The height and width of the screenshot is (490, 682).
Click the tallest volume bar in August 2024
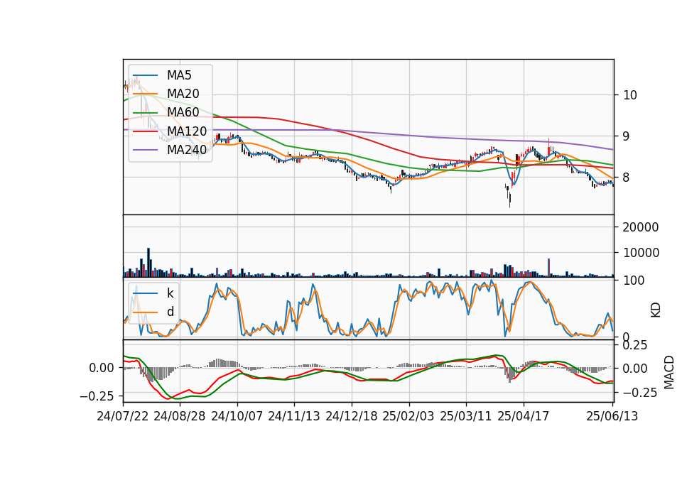coord(148,263)
